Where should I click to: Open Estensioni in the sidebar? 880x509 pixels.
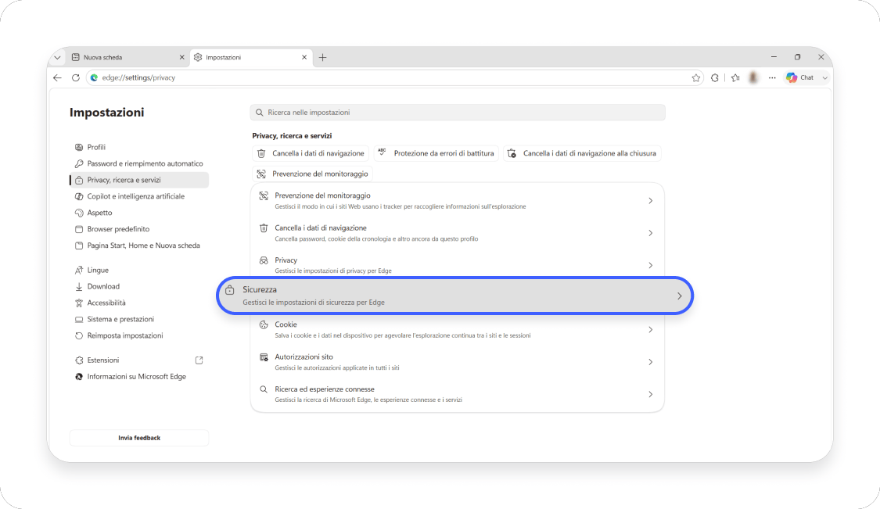point(138,360)
